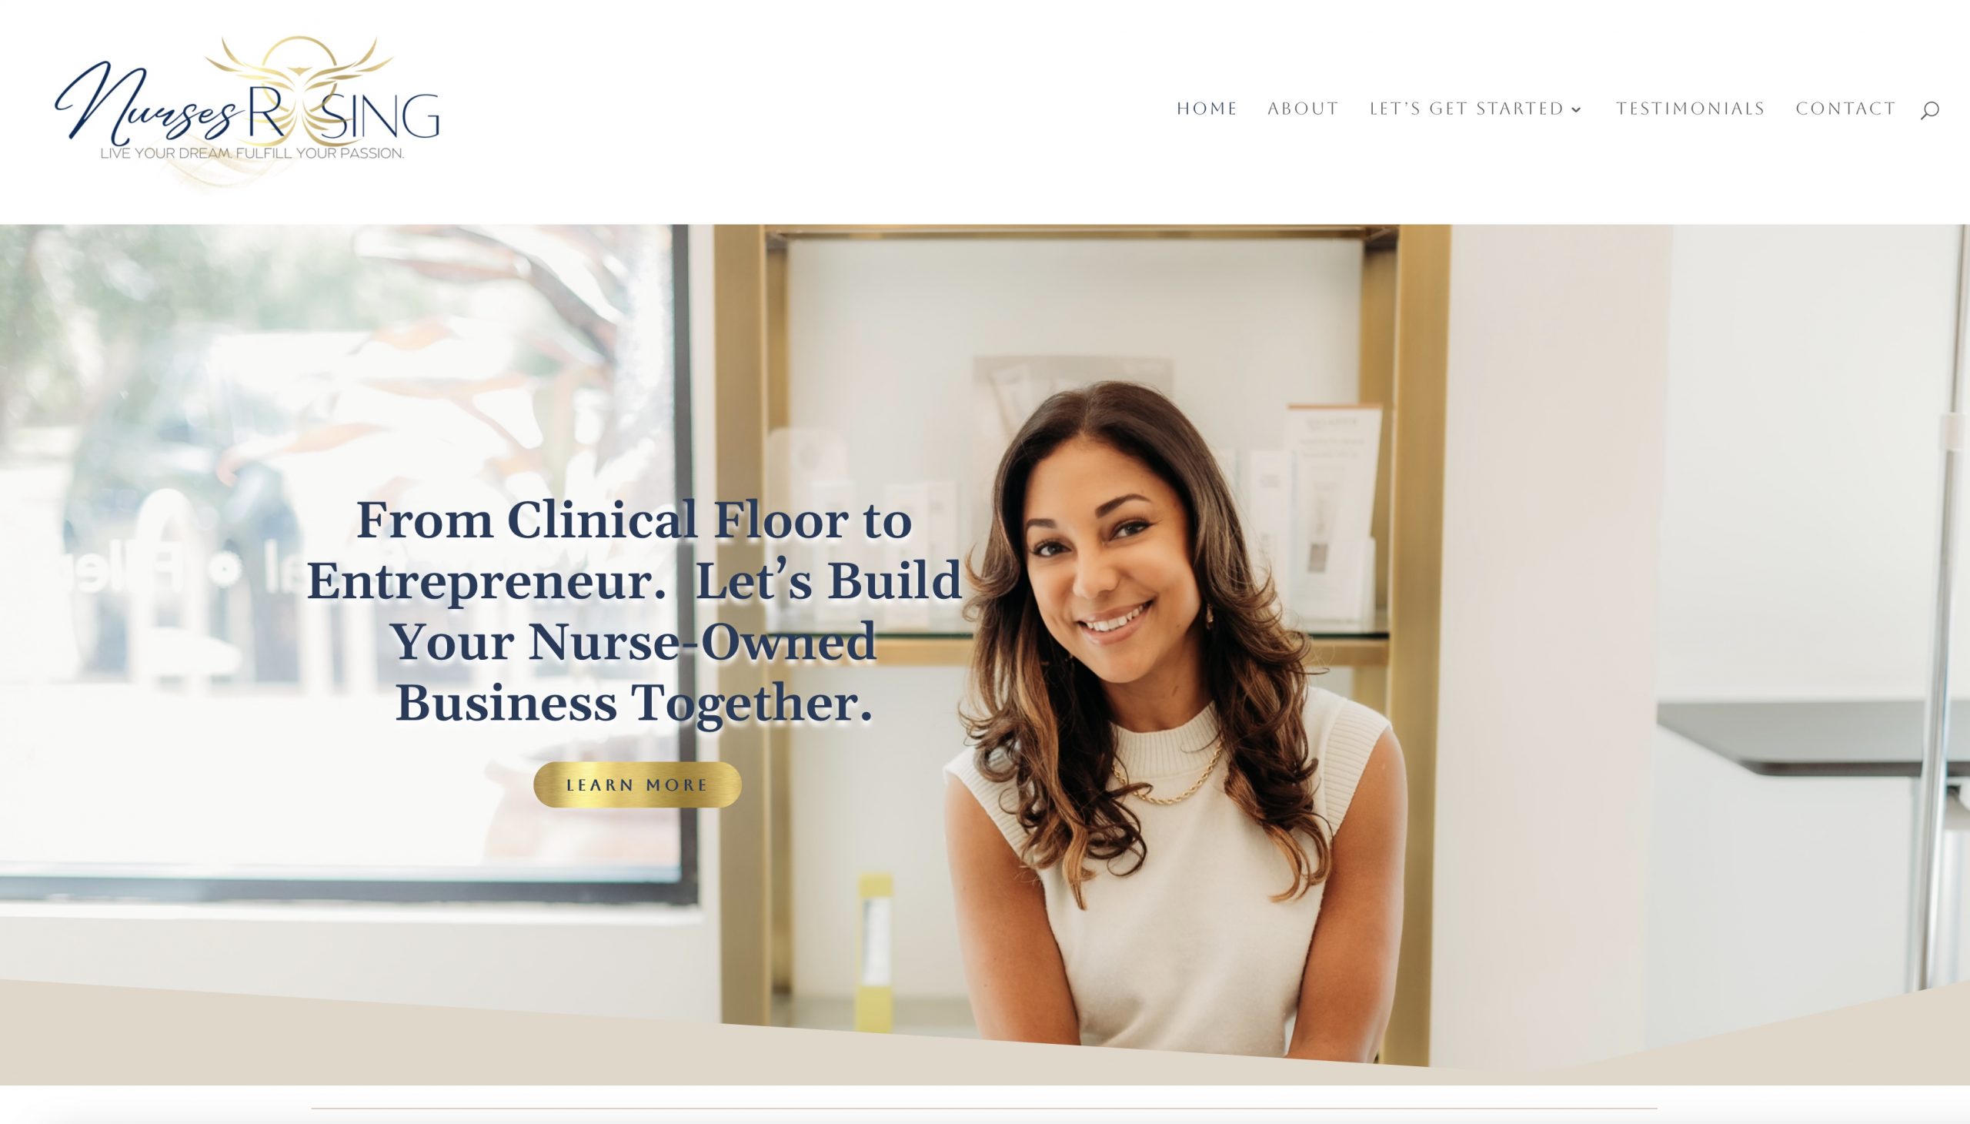Click the yellow product on lower shelf
The height and width of the screenshot is (1124, 1970).
(x=876, y=951)
